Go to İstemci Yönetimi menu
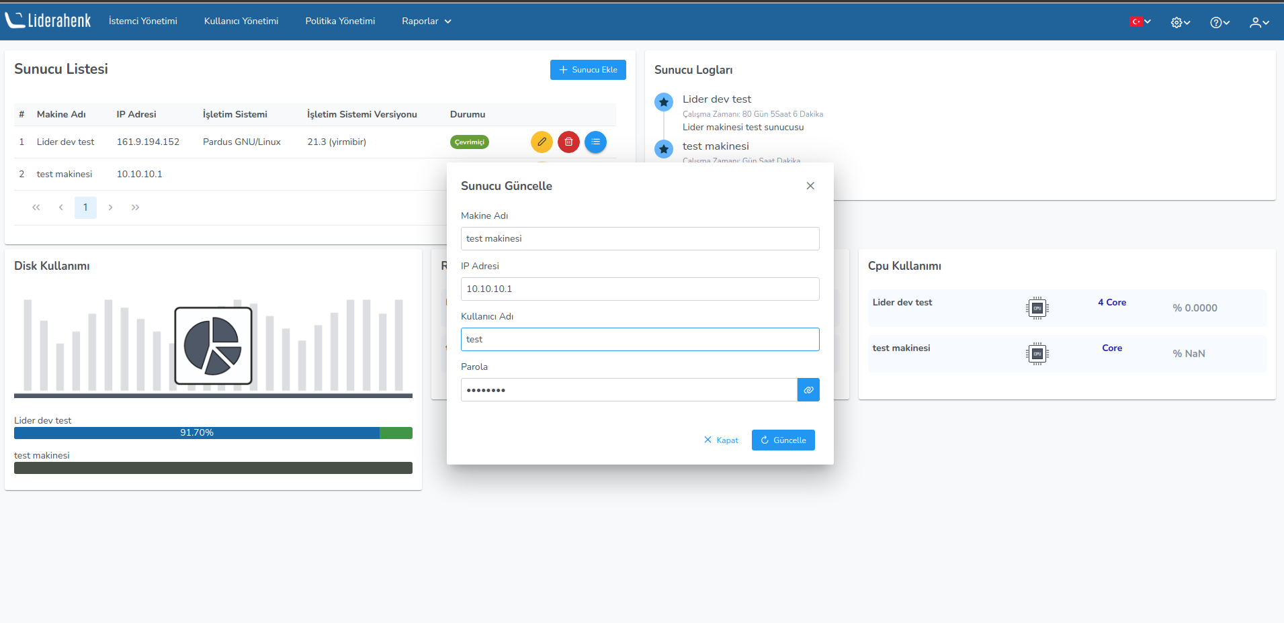 pos(143,21)
